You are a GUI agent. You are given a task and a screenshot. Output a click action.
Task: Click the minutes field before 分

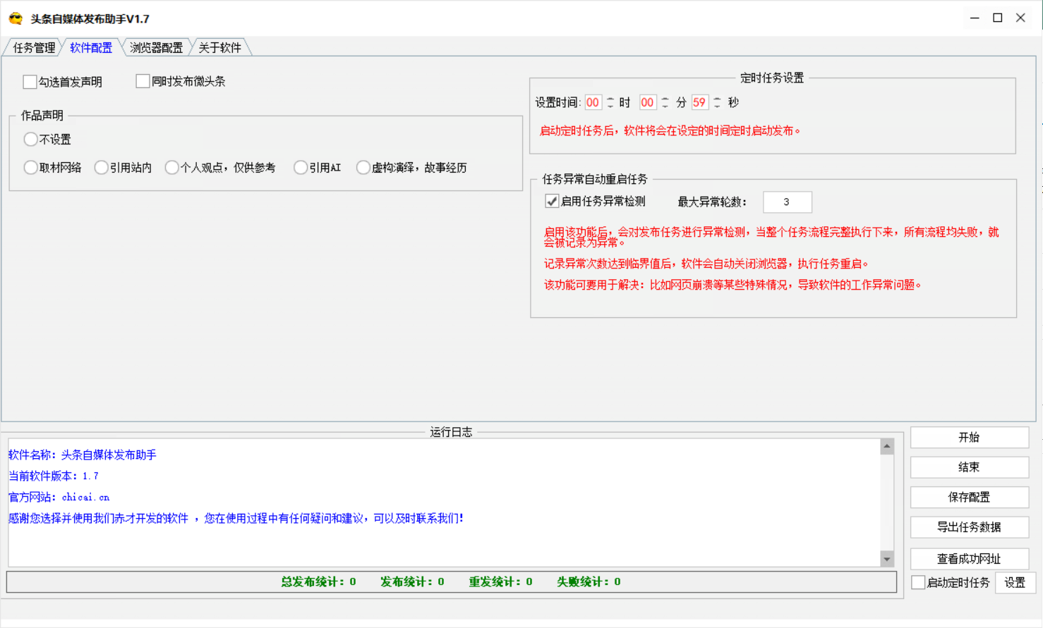(x=647, y=102)
